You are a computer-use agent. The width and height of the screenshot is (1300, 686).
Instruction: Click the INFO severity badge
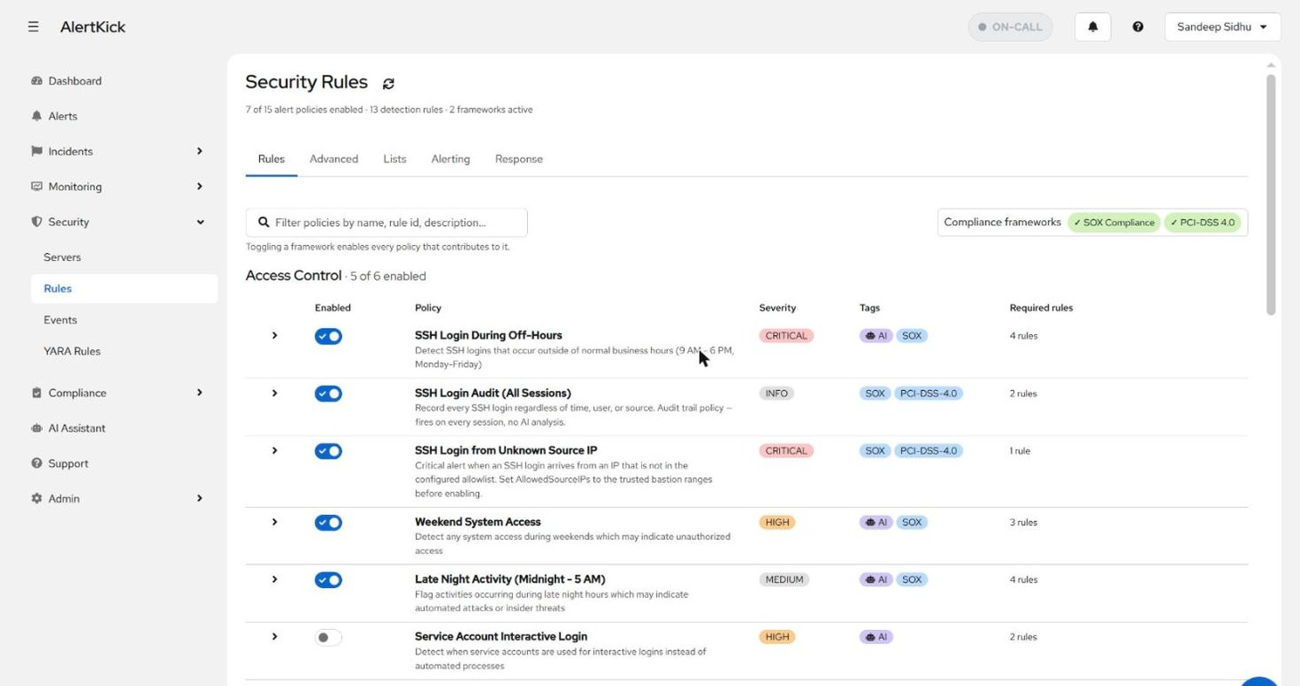click(x=776, y=393)
